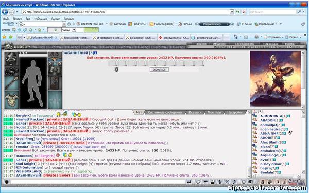
Task: Click the smiley emoticon icon in chat toolbar
Action: point(244,182)
